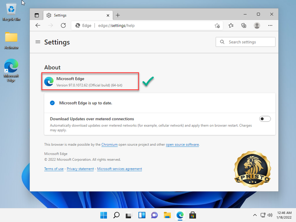Toggle Download Updates over metered connections

265,119
